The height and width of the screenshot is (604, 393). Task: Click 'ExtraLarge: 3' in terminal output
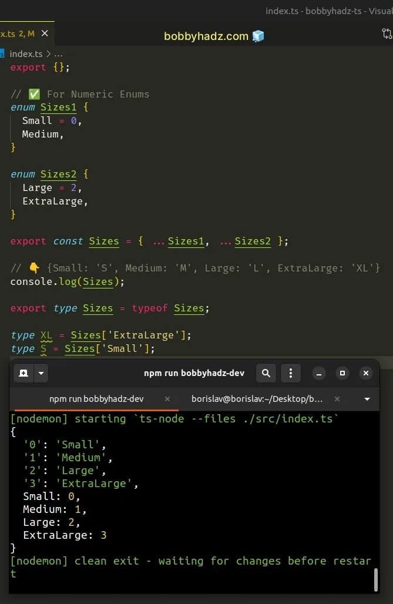coord(65,535)
